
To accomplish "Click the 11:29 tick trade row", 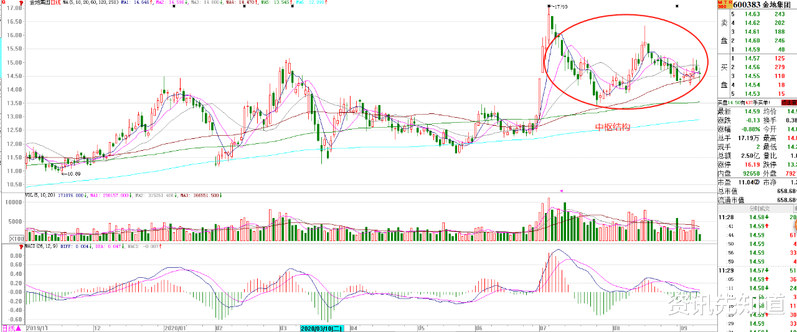I will (x=757, y=271).
